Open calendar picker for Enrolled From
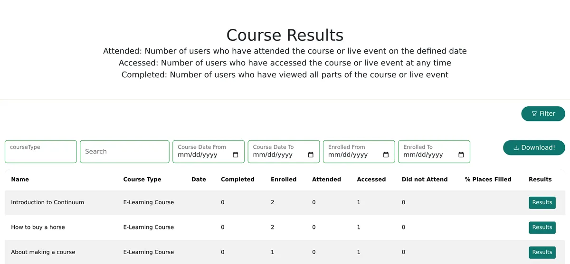 coord(386,155)
